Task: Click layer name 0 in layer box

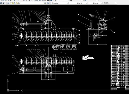Action: [20, 3]
